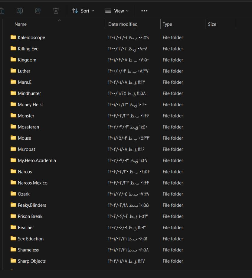Click the Peaky.Blinders folder name
The height and width of the screenshot is (278, 252).
tap(32, 205)
